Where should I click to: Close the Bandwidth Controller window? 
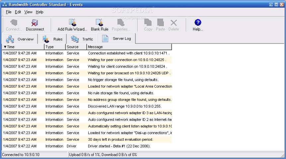coord(282,4)
